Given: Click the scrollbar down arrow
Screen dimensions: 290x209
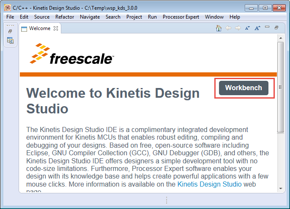Looking at the screenshot, I should pyautogui.click(x=280, y=188).
